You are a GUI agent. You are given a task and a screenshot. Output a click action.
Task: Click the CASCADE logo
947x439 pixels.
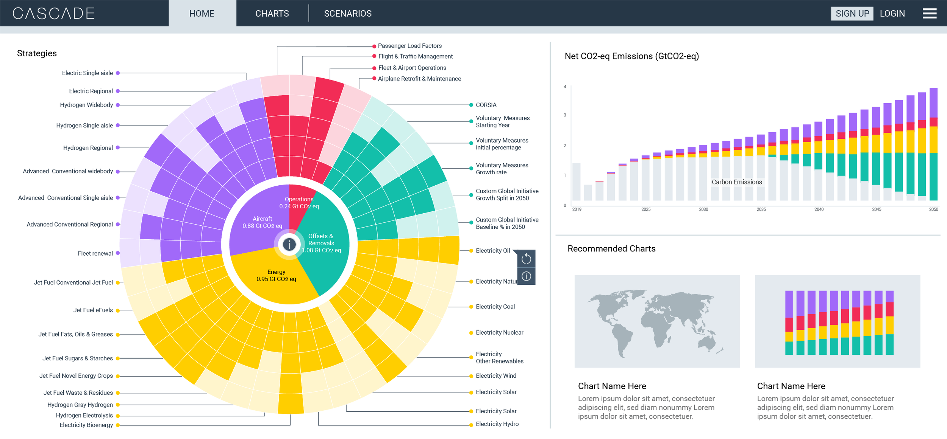point(53,14)
